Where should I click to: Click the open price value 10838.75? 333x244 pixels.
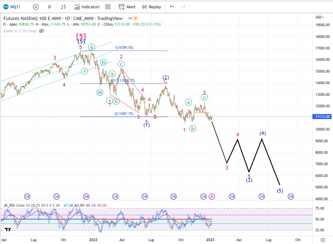26,24
